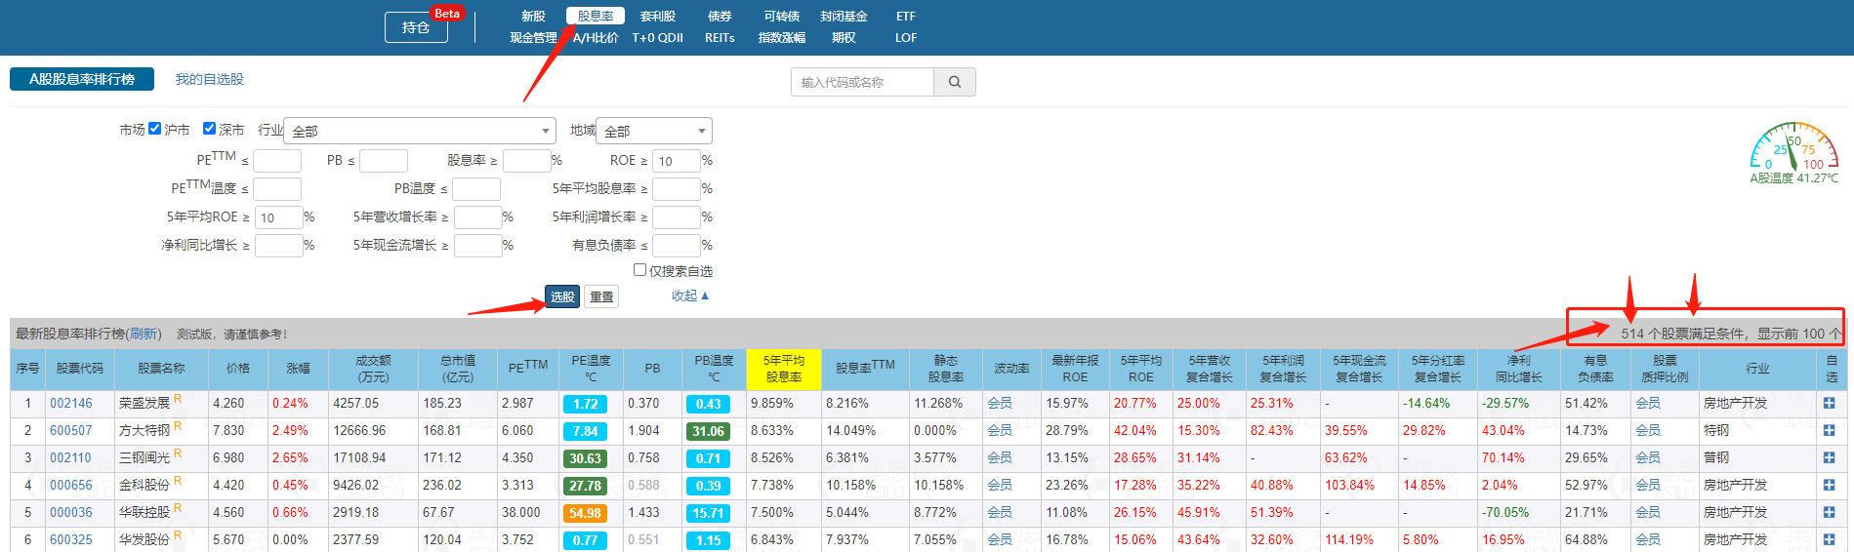Click PE温度 badge 54.98 for 华联控股
The height and width of the screenshot is (552, 1854).
(x=585, y=513)
